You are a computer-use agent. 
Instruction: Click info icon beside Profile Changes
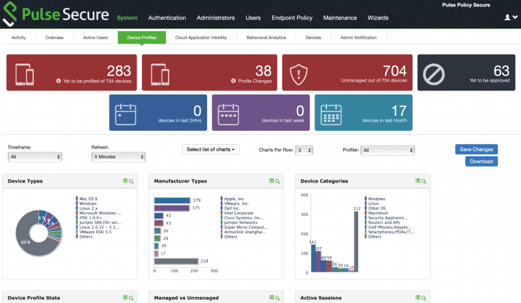[233, 81]
